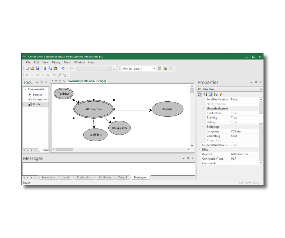The height and width of the screenshot is (238, 285).
Task: Collapse the Components tree group
Action: (x=25, y=89)
